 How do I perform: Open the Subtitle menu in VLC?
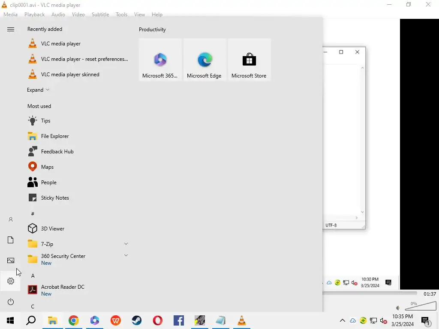100,15
